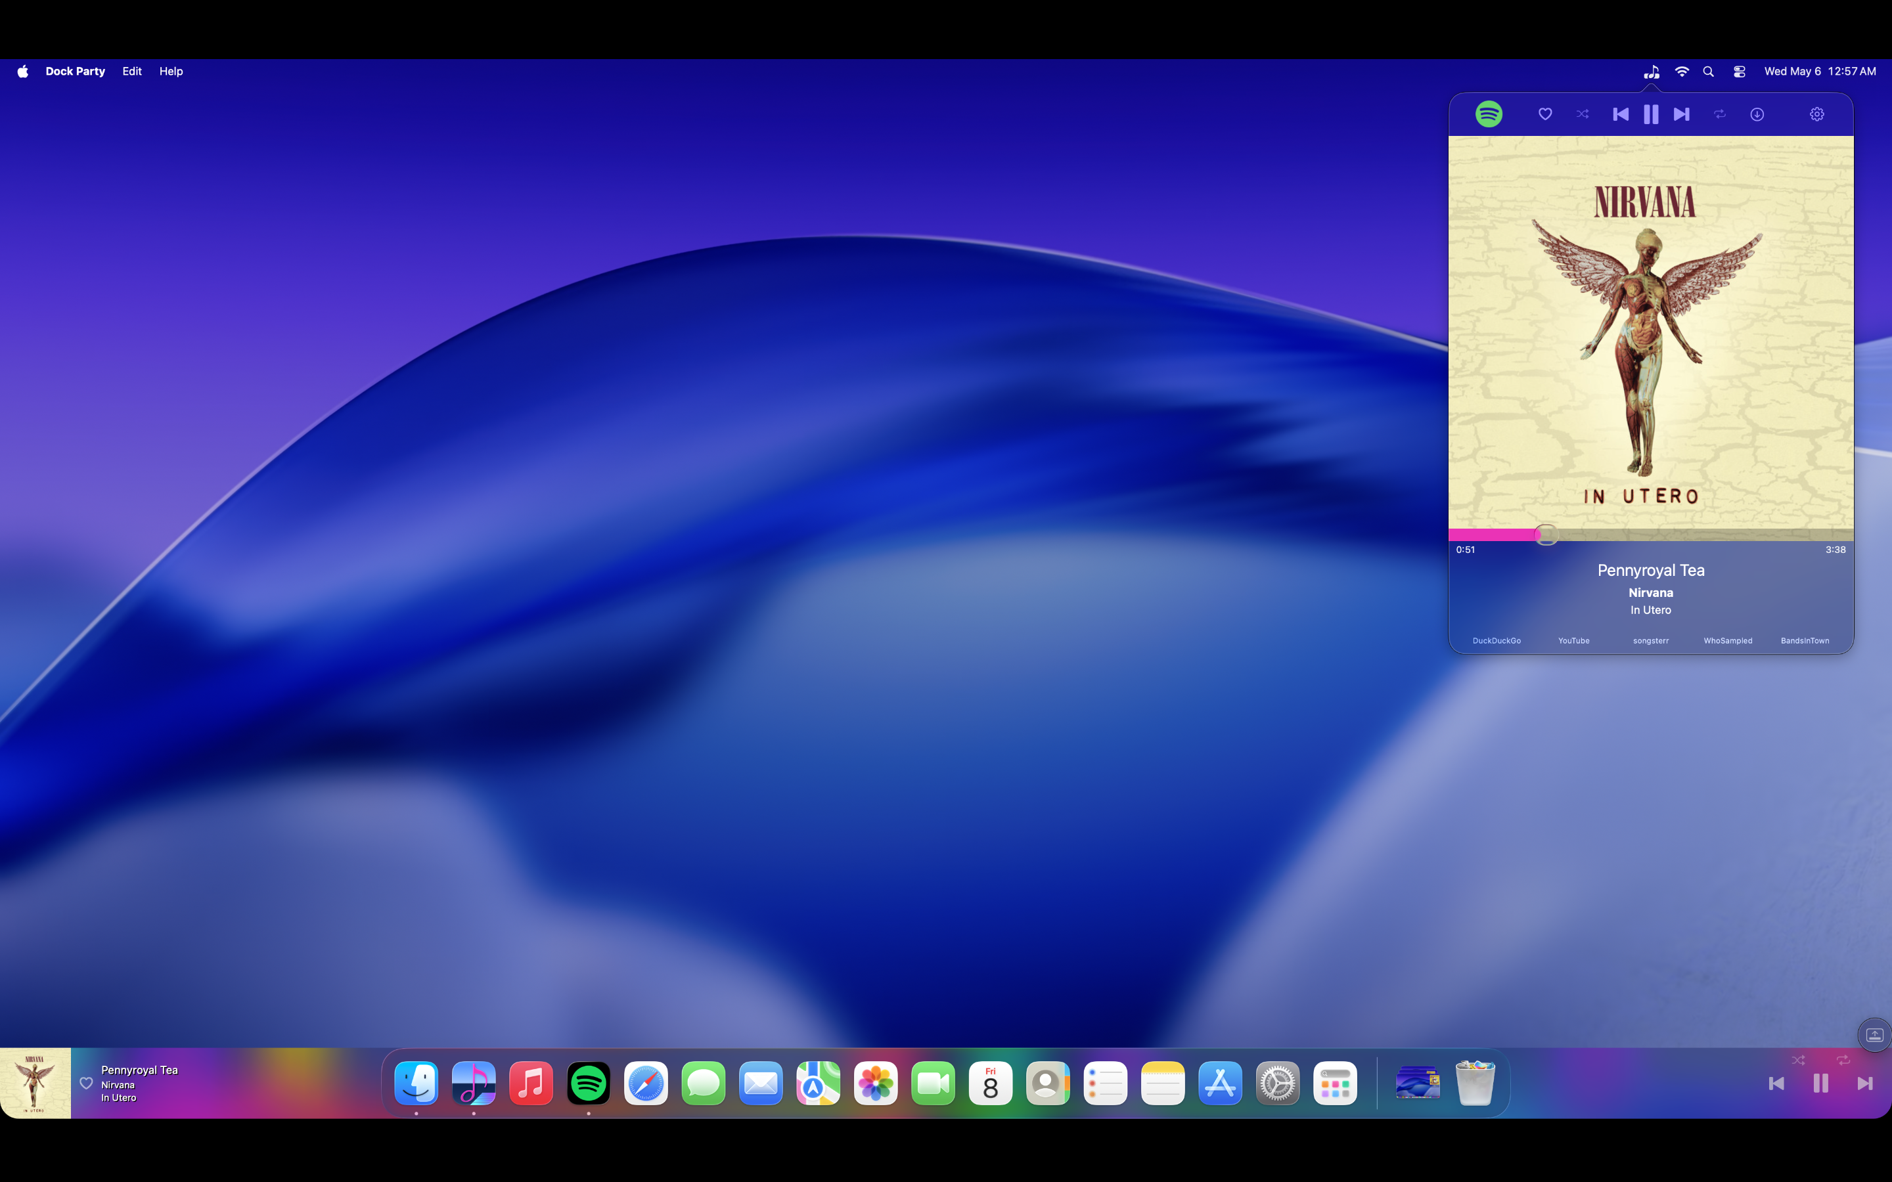1892x1182 pixels.
Task: Like the song with the popup heart icon
Action: (1545, 114)
